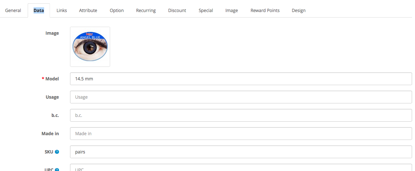Screen dimensions: 415x171
Task: Click the SKU label text
Action: (x=49, y=152)
